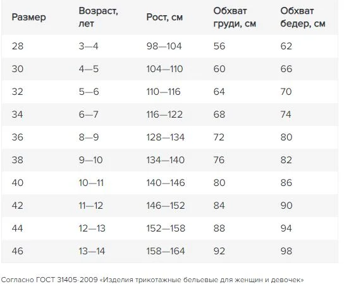Click chest value 72 cell
This screenshot has height=291, width=349.
[219, 137]
